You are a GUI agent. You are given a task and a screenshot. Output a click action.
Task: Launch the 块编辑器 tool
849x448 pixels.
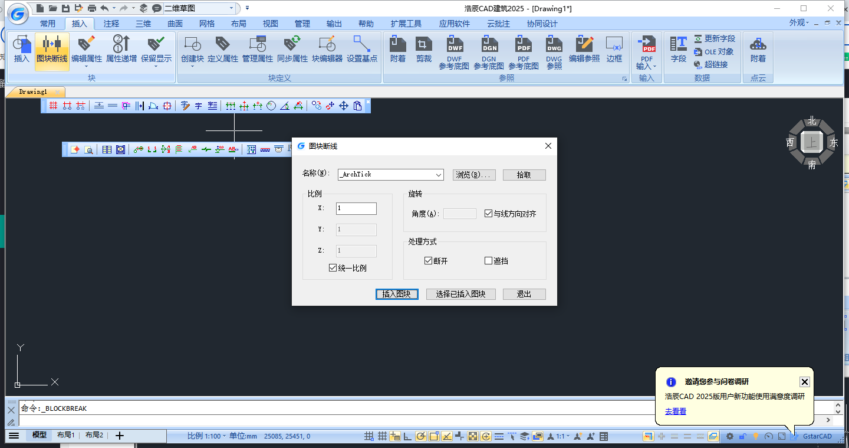[x=327, y=49]
